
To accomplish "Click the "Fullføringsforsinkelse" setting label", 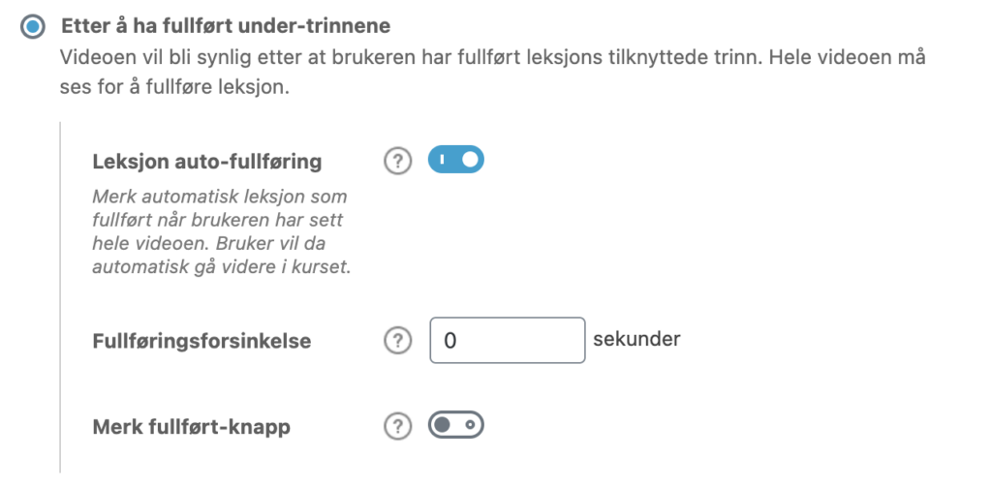I will coord(201,342).
